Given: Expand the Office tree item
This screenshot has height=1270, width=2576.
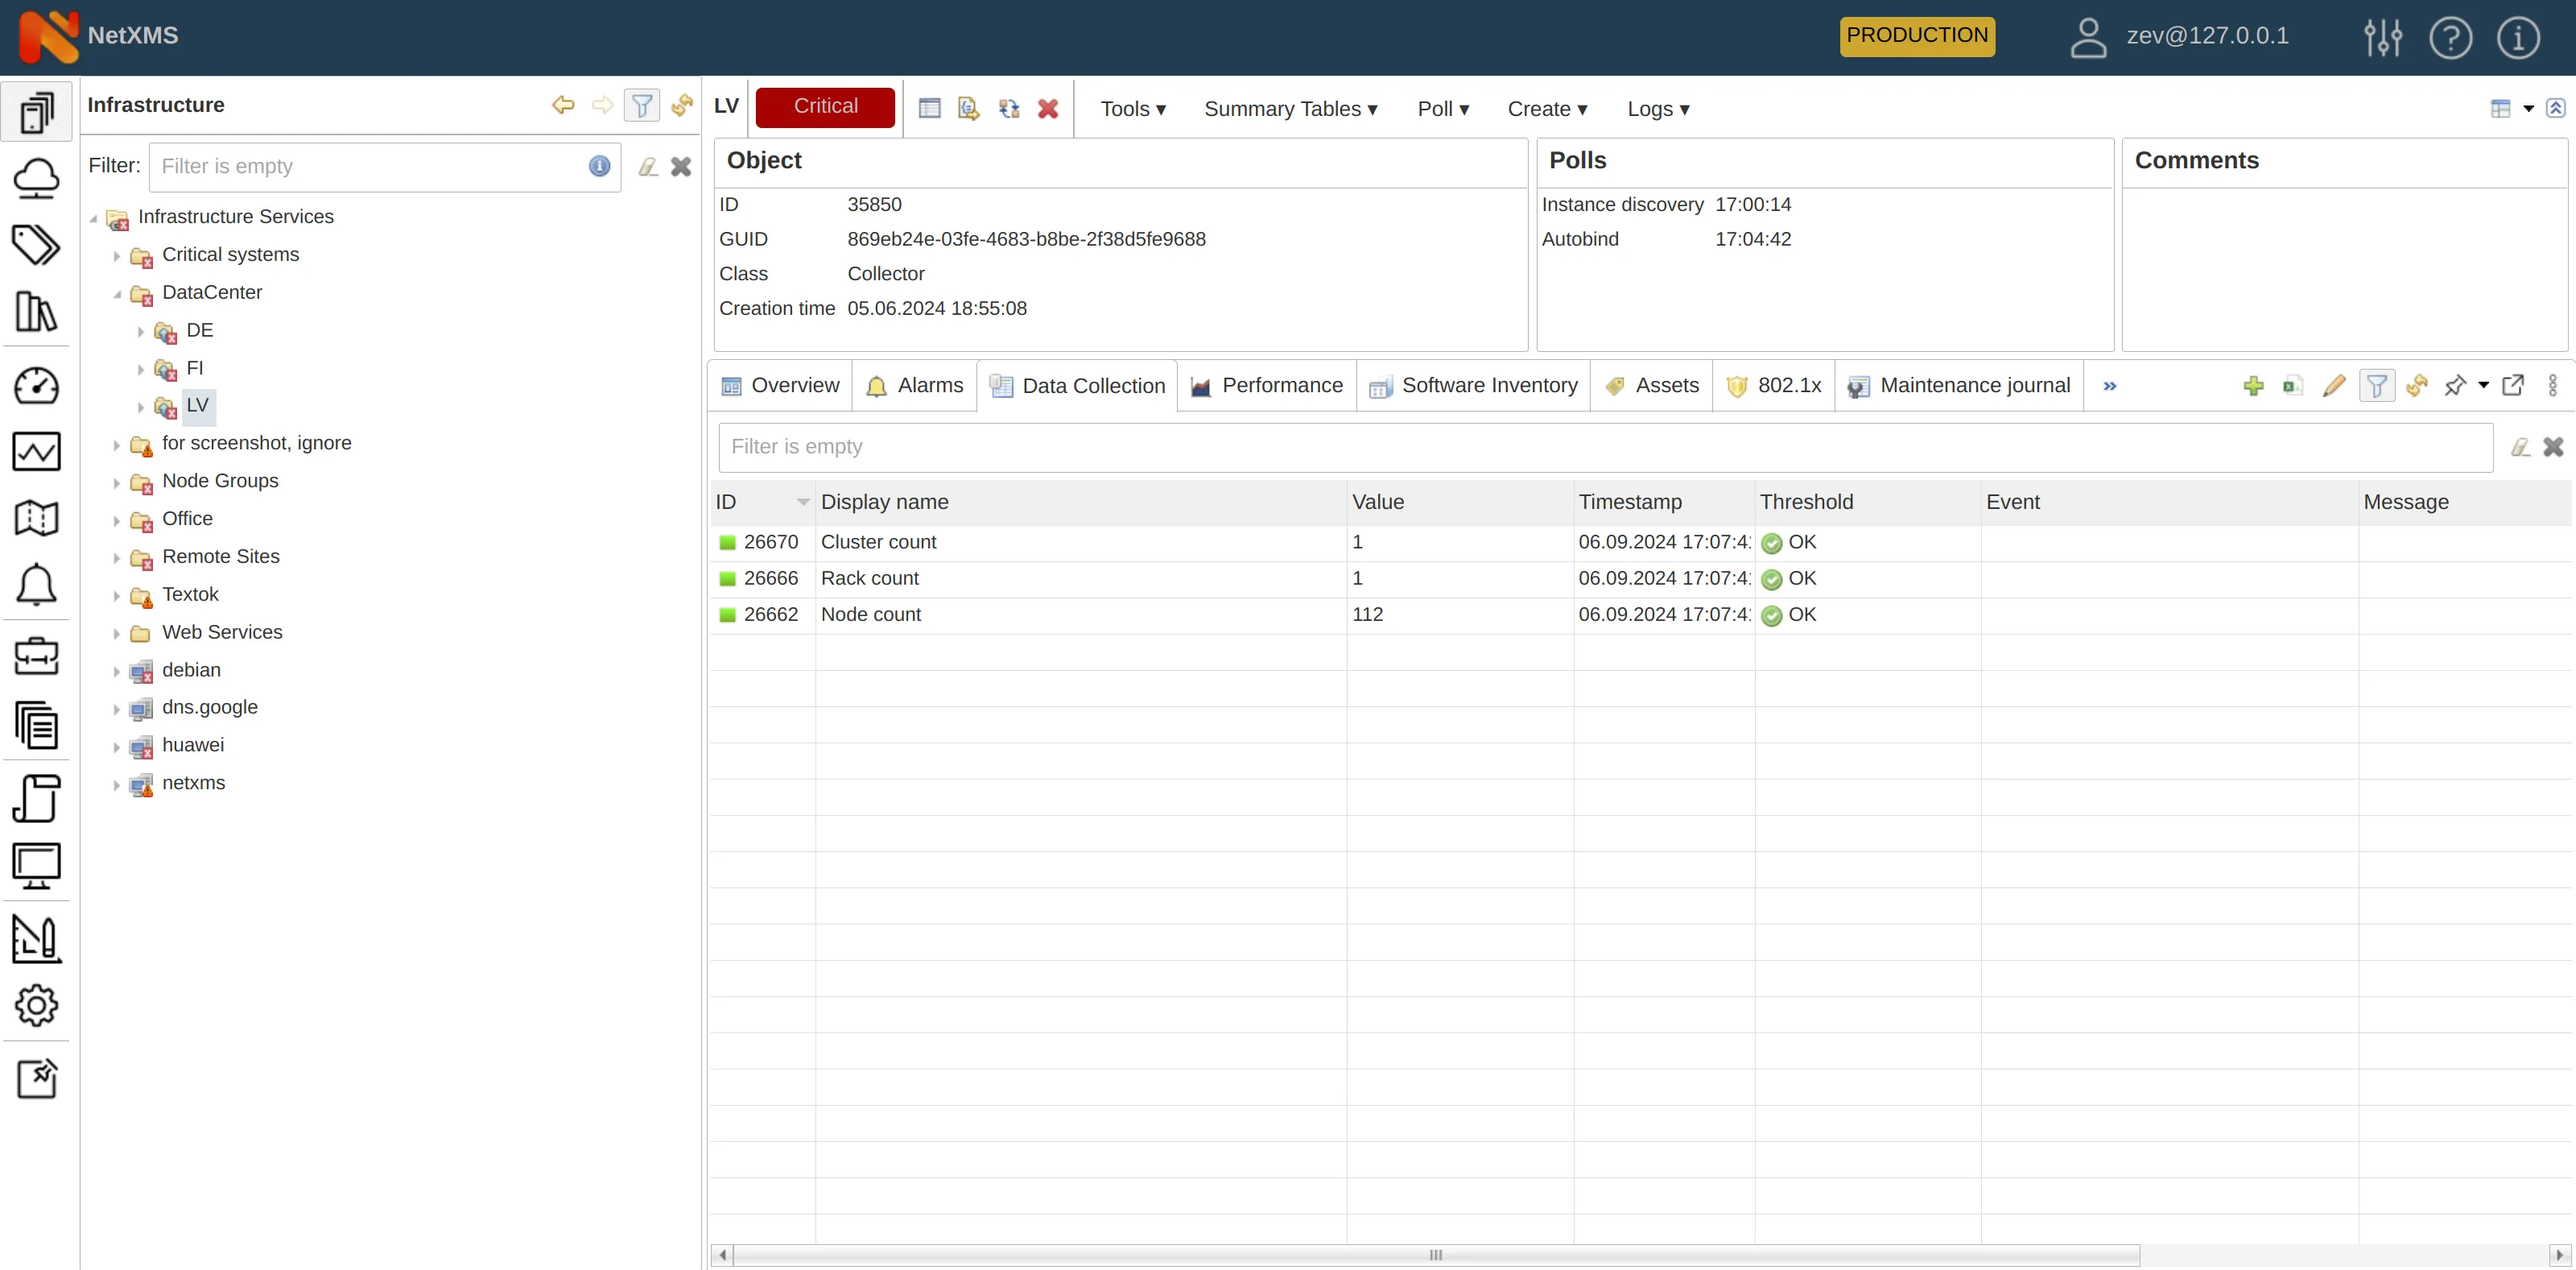Looking at the screenshot, I should tap(117, 520).
